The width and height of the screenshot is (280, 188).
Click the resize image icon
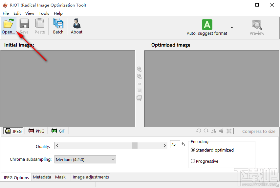point(229,131)
